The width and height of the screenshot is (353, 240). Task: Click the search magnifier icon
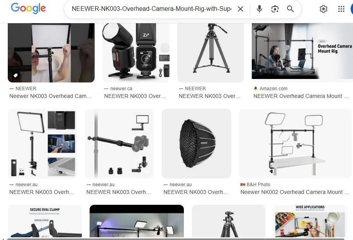point(290,9)
